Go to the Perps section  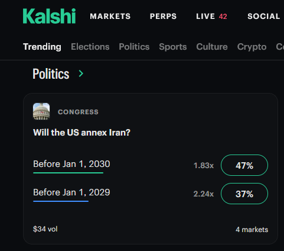[x=163, y=16]
